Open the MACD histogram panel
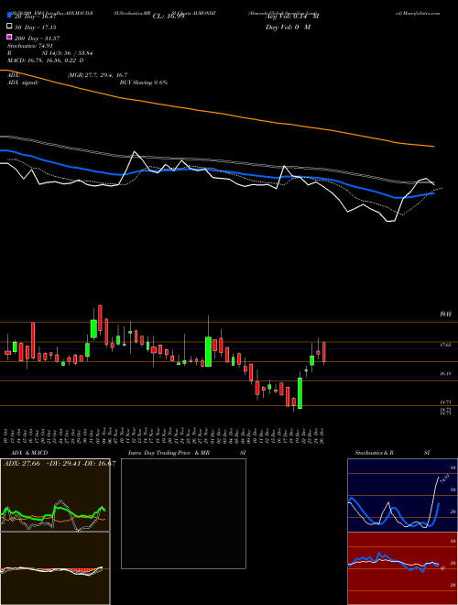 pyautogui.click(x=55, y=568)
